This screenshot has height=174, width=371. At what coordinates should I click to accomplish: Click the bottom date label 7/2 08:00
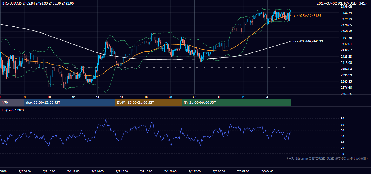25,171
